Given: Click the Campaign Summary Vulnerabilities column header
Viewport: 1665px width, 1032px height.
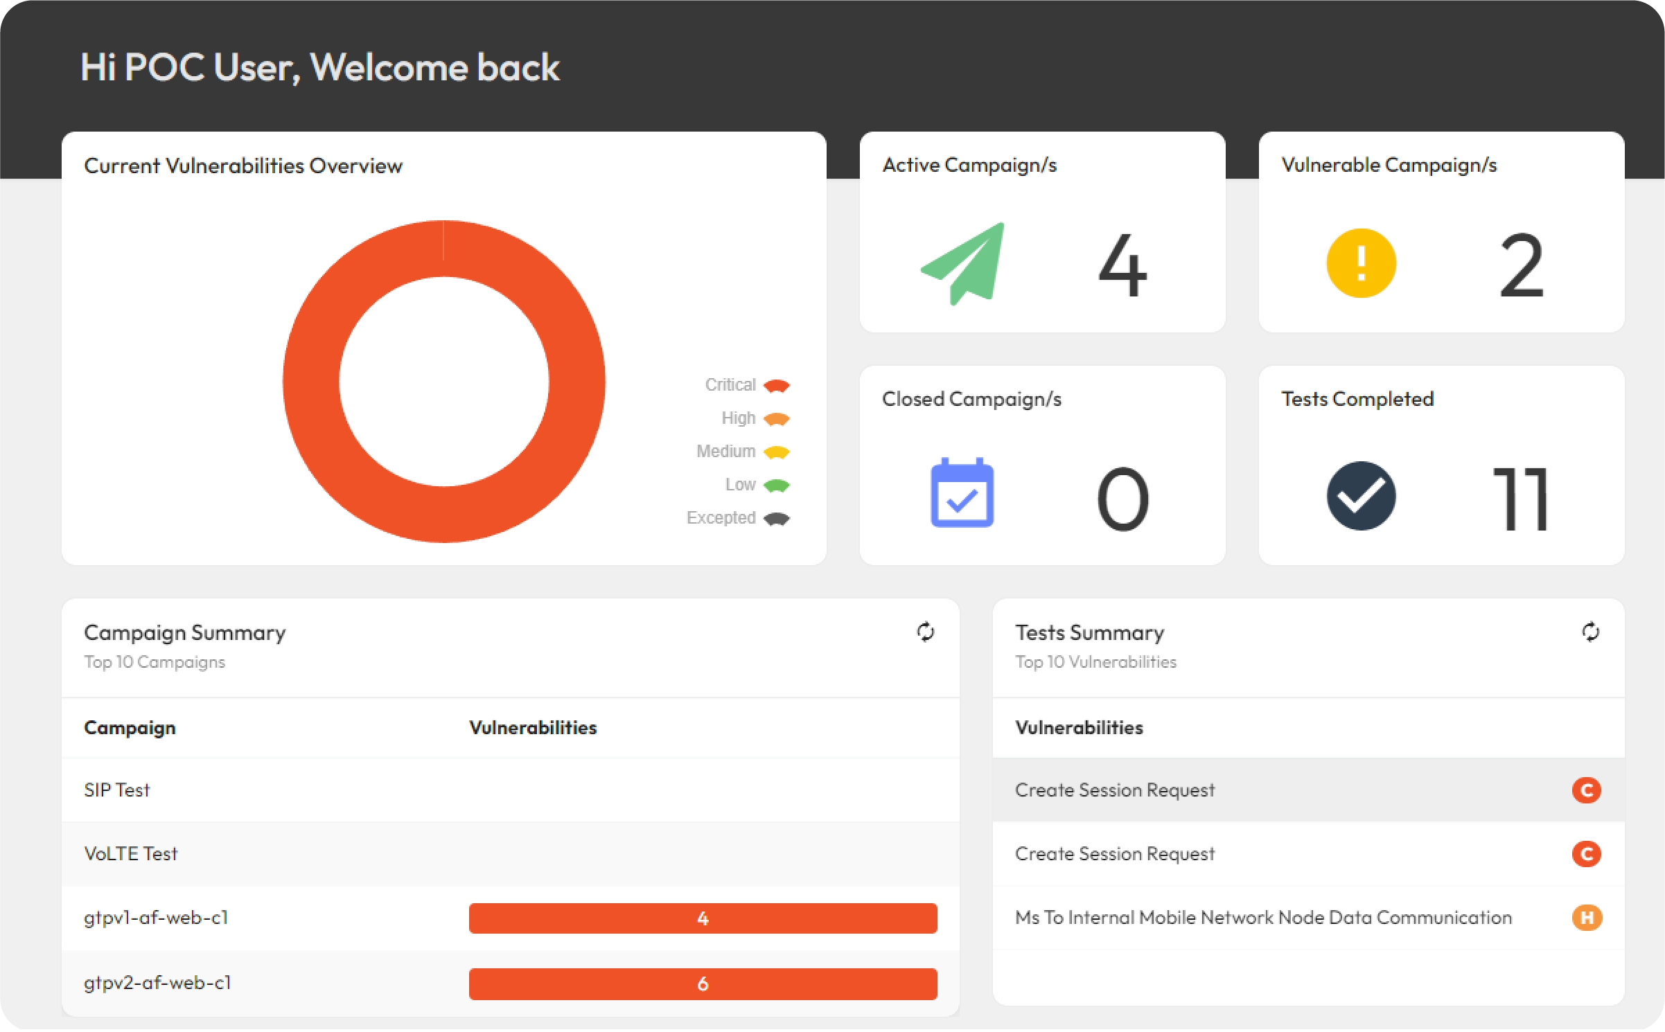Looking at the screenshot, I should (533, 727).
